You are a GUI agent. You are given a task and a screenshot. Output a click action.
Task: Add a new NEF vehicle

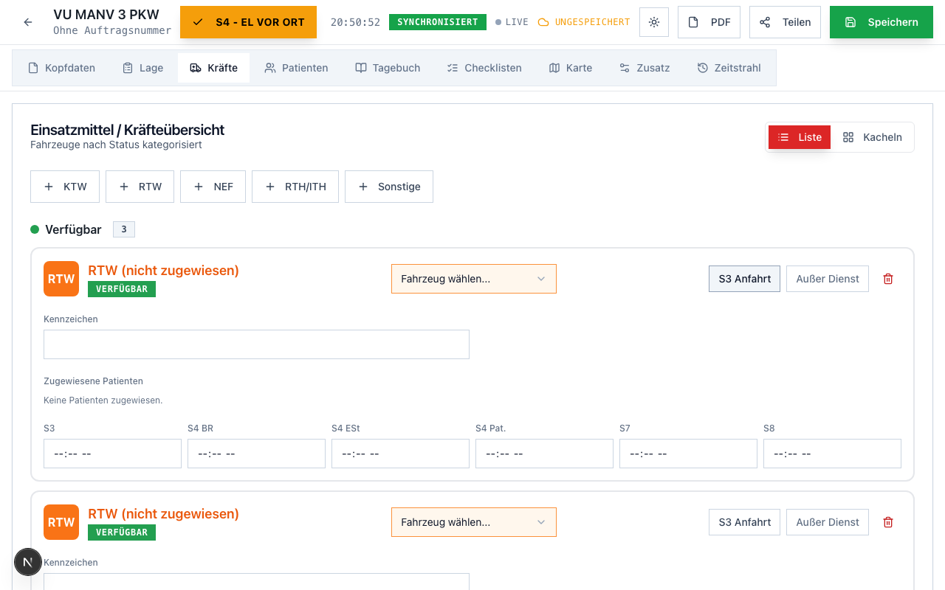pos(213,187)
